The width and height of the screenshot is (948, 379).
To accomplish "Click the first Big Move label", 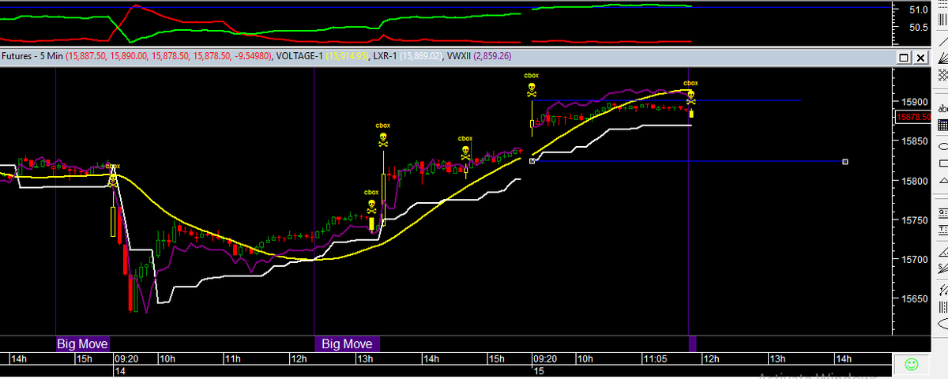I will click(x=82, y=343).
